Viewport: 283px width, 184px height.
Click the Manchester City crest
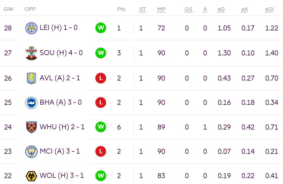pos(31,152)
